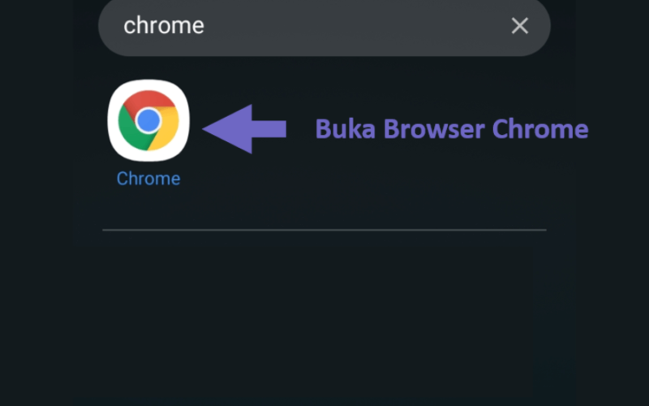
Task: Click the red segment of the Chrome logo
Action: (x=150, y=101)
